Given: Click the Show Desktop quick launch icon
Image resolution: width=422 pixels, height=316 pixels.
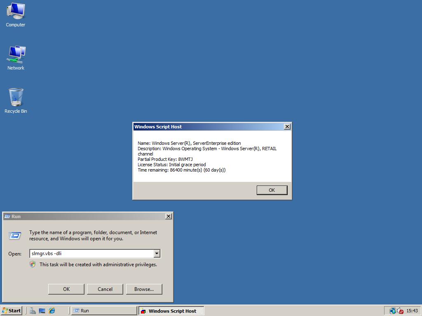Looking at the screenshot, I should coord(42,311).
